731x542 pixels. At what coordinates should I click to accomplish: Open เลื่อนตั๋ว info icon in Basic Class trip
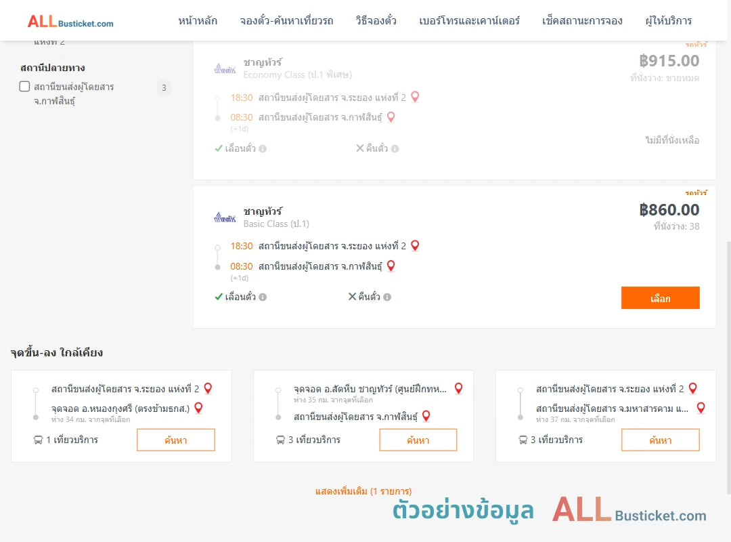[x=263, y=297]
